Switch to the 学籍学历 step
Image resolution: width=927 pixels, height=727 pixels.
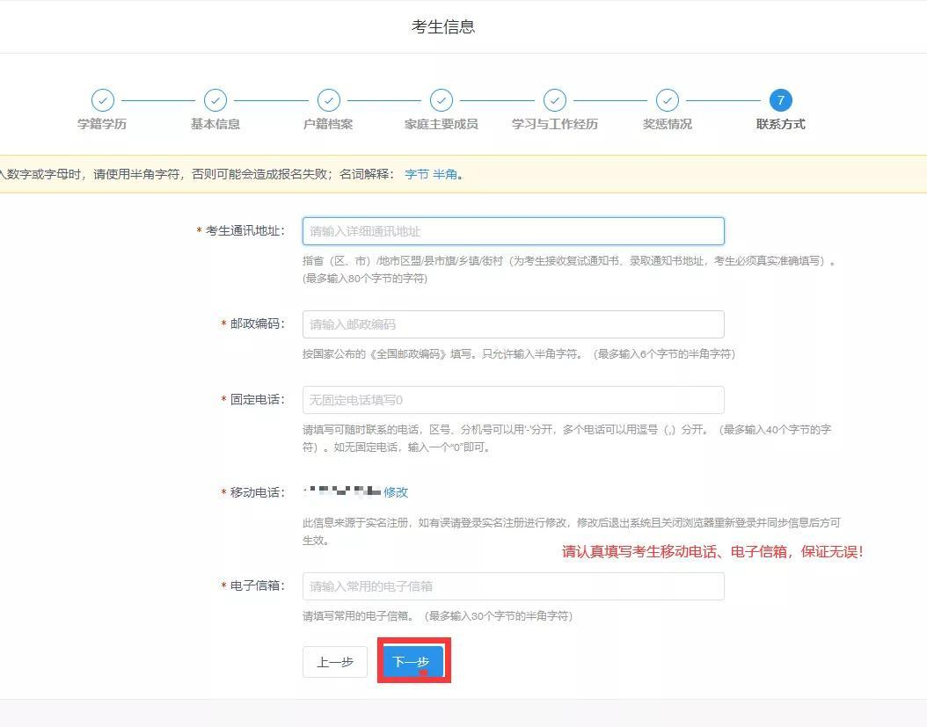point(103,124)
